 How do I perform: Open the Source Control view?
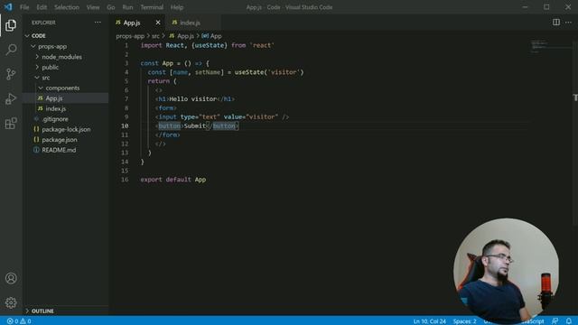(11, 74)
